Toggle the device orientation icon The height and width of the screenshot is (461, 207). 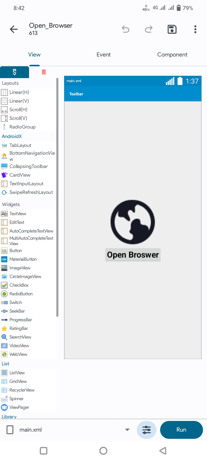point(10,430)
